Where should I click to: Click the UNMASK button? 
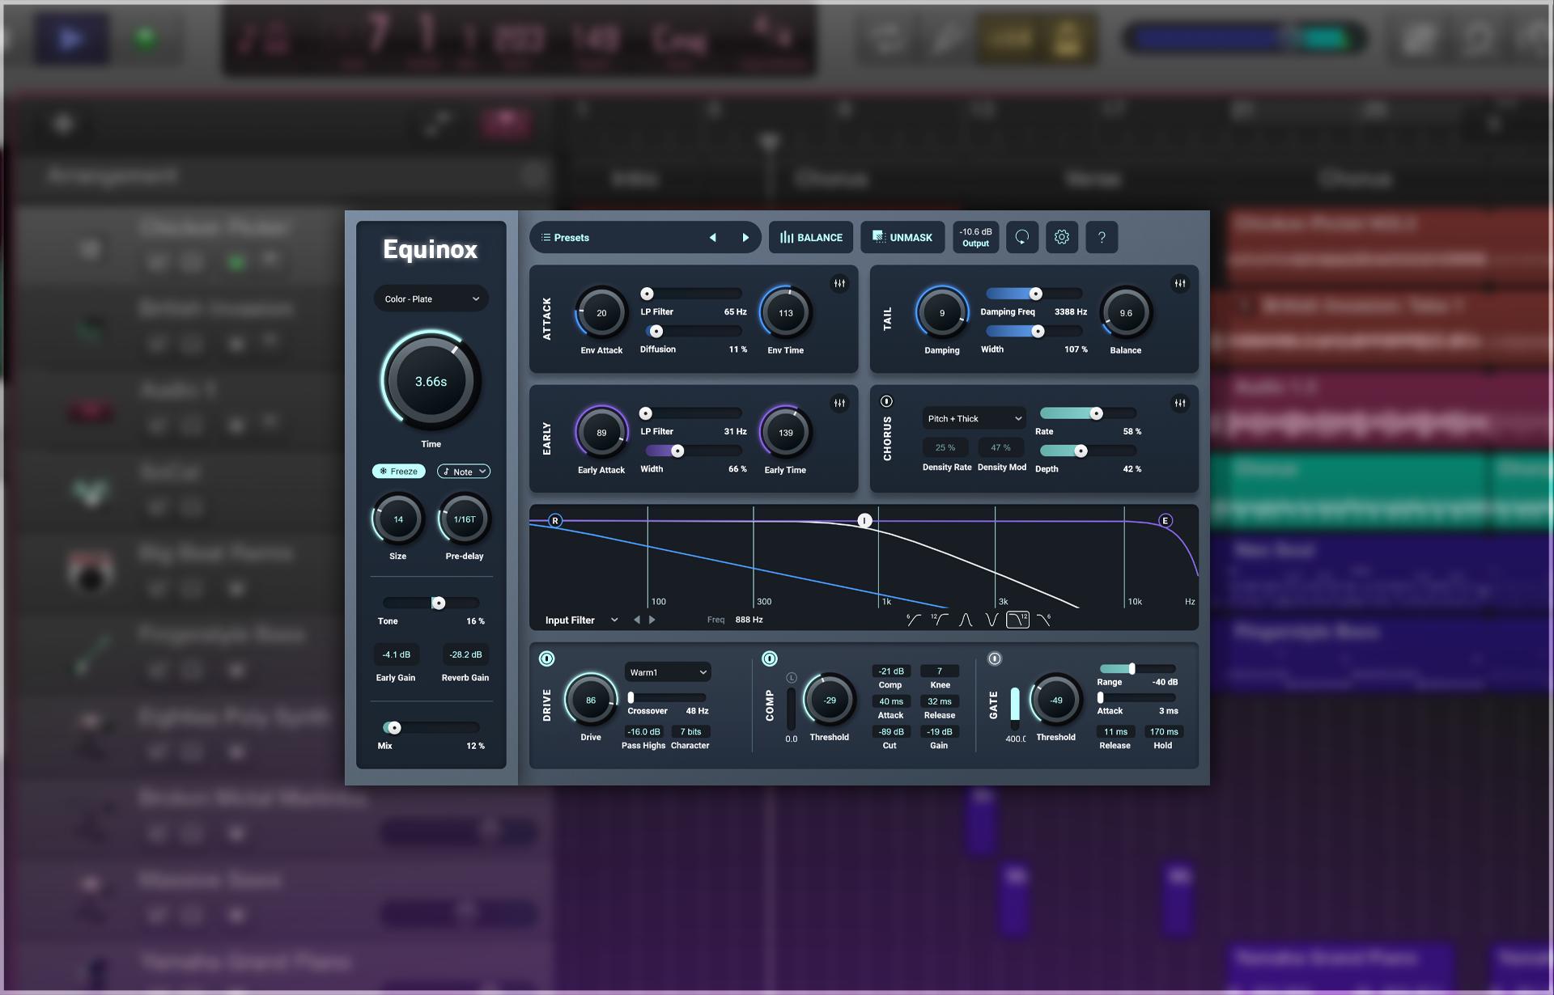coord(902,237)
